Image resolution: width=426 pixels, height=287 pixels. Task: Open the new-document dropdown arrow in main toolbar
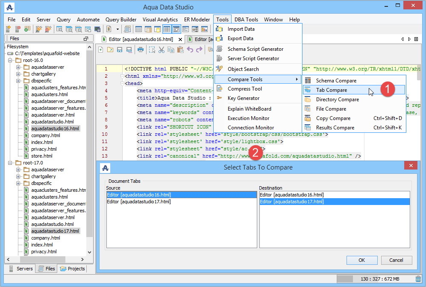pos(118,29)
